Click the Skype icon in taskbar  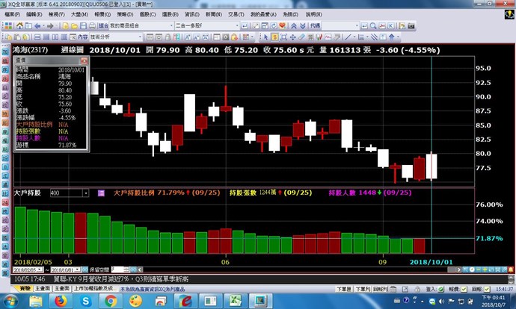pyautogui.click(x=85, y=301)
